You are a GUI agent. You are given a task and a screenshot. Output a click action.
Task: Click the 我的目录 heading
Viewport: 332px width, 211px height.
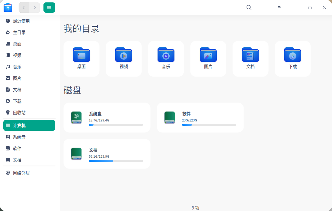point(81,29)
